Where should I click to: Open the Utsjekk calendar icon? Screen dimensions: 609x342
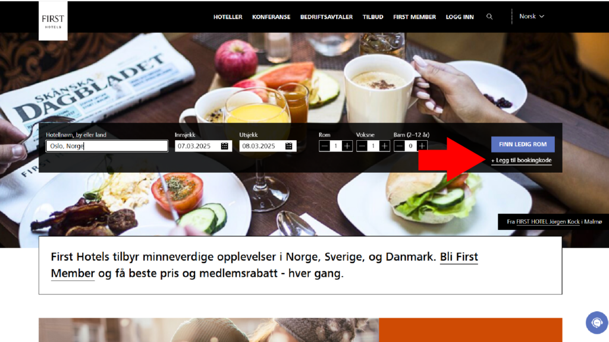[x=288, y=146]
